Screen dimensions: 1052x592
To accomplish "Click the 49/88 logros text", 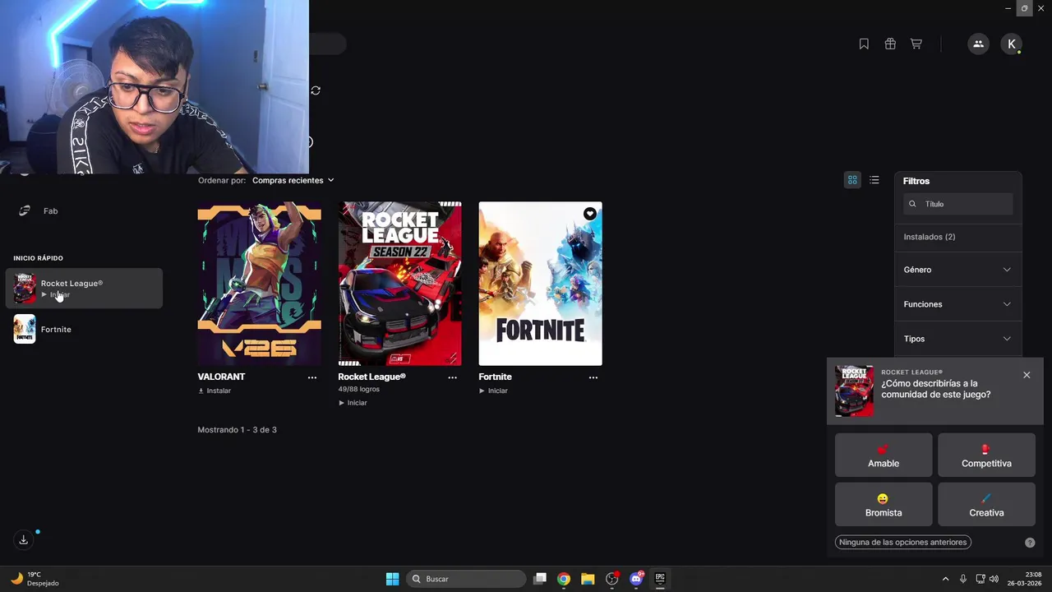I will [x=358, y=389].
